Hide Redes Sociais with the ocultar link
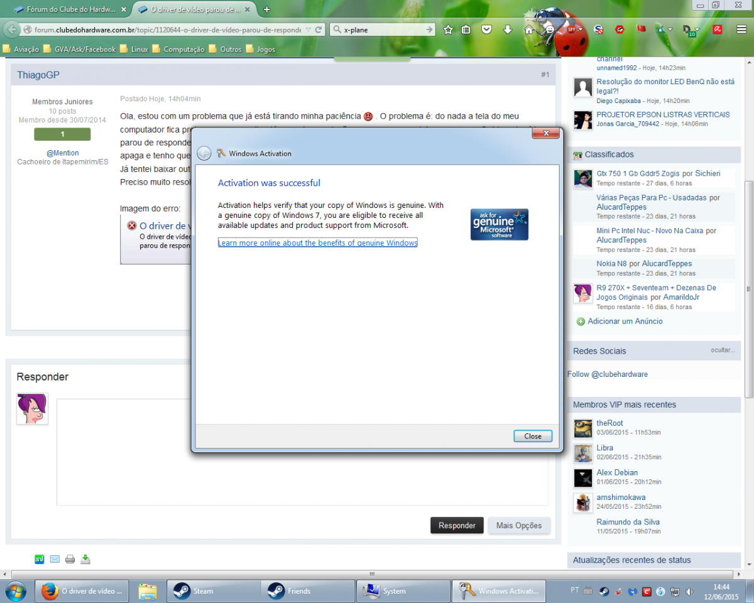Viewport: 754px width, 603px height. coord(723,350)
